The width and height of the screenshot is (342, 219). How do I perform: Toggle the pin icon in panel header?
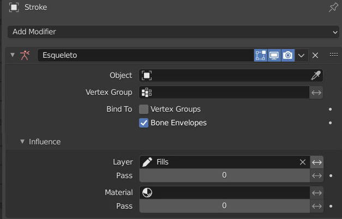pos(333,7)
